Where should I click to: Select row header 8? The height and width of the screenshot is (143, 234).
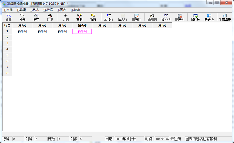(7, 73)
